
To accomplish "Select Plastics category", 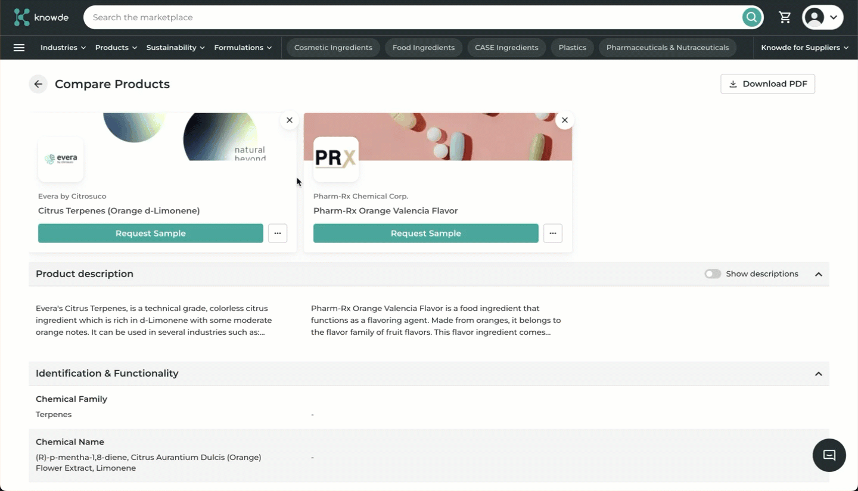I will point(572,48).
